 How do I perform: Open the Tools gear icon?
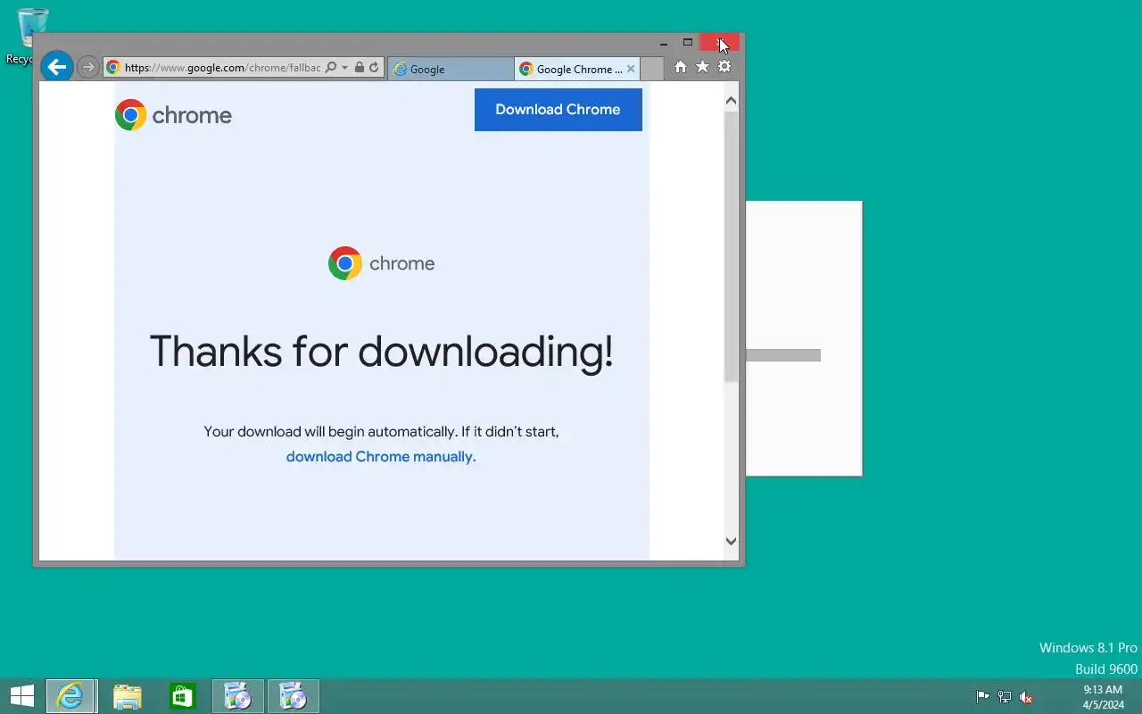pyautogui.click(x=724, y=67)
